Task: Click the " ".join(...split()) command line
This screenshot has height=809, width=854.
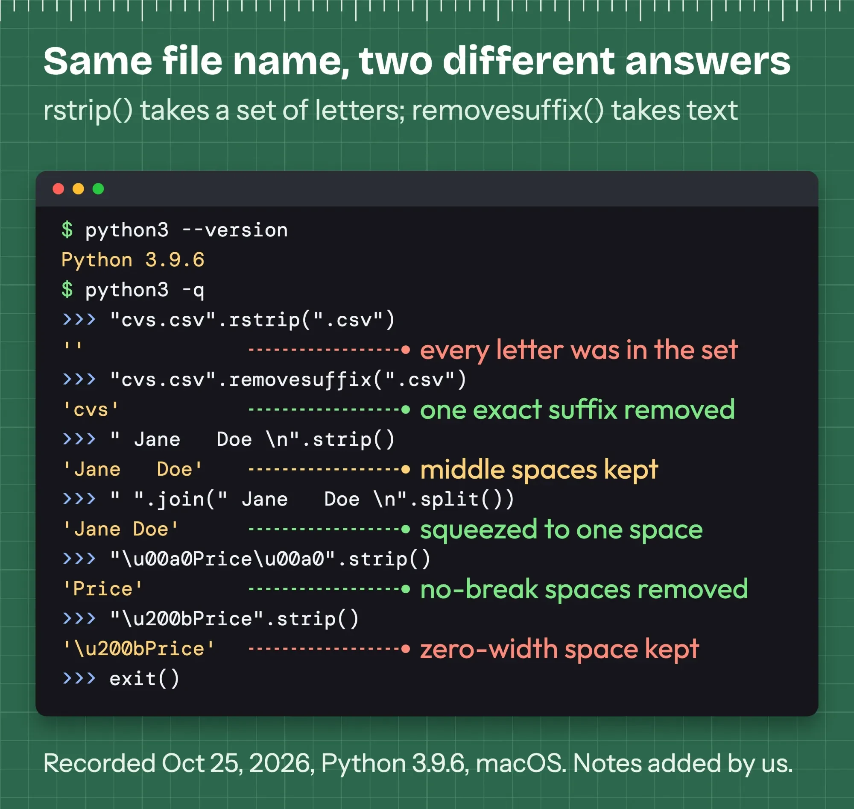Action: click(288, 500)
